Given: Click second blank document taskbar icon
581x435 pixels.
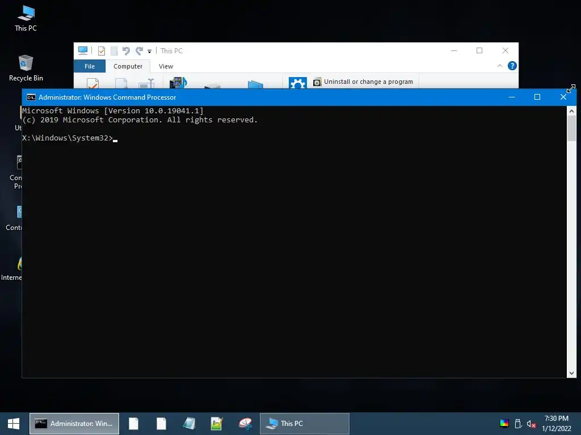Looking at the screenshot, I should click(x=161, y=424).
